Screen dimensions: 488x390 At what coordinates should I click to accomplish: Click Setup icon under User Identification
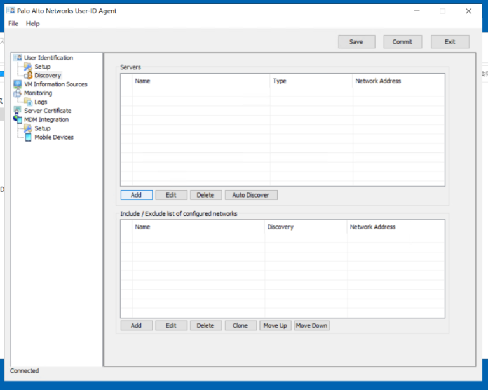click(x=28, y=66)
